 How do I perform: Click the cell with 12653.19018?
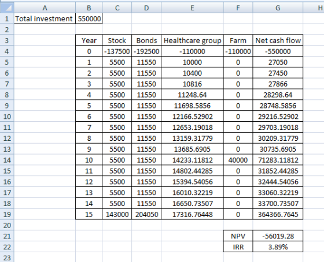pyautogui.click(x=192, y=127)
